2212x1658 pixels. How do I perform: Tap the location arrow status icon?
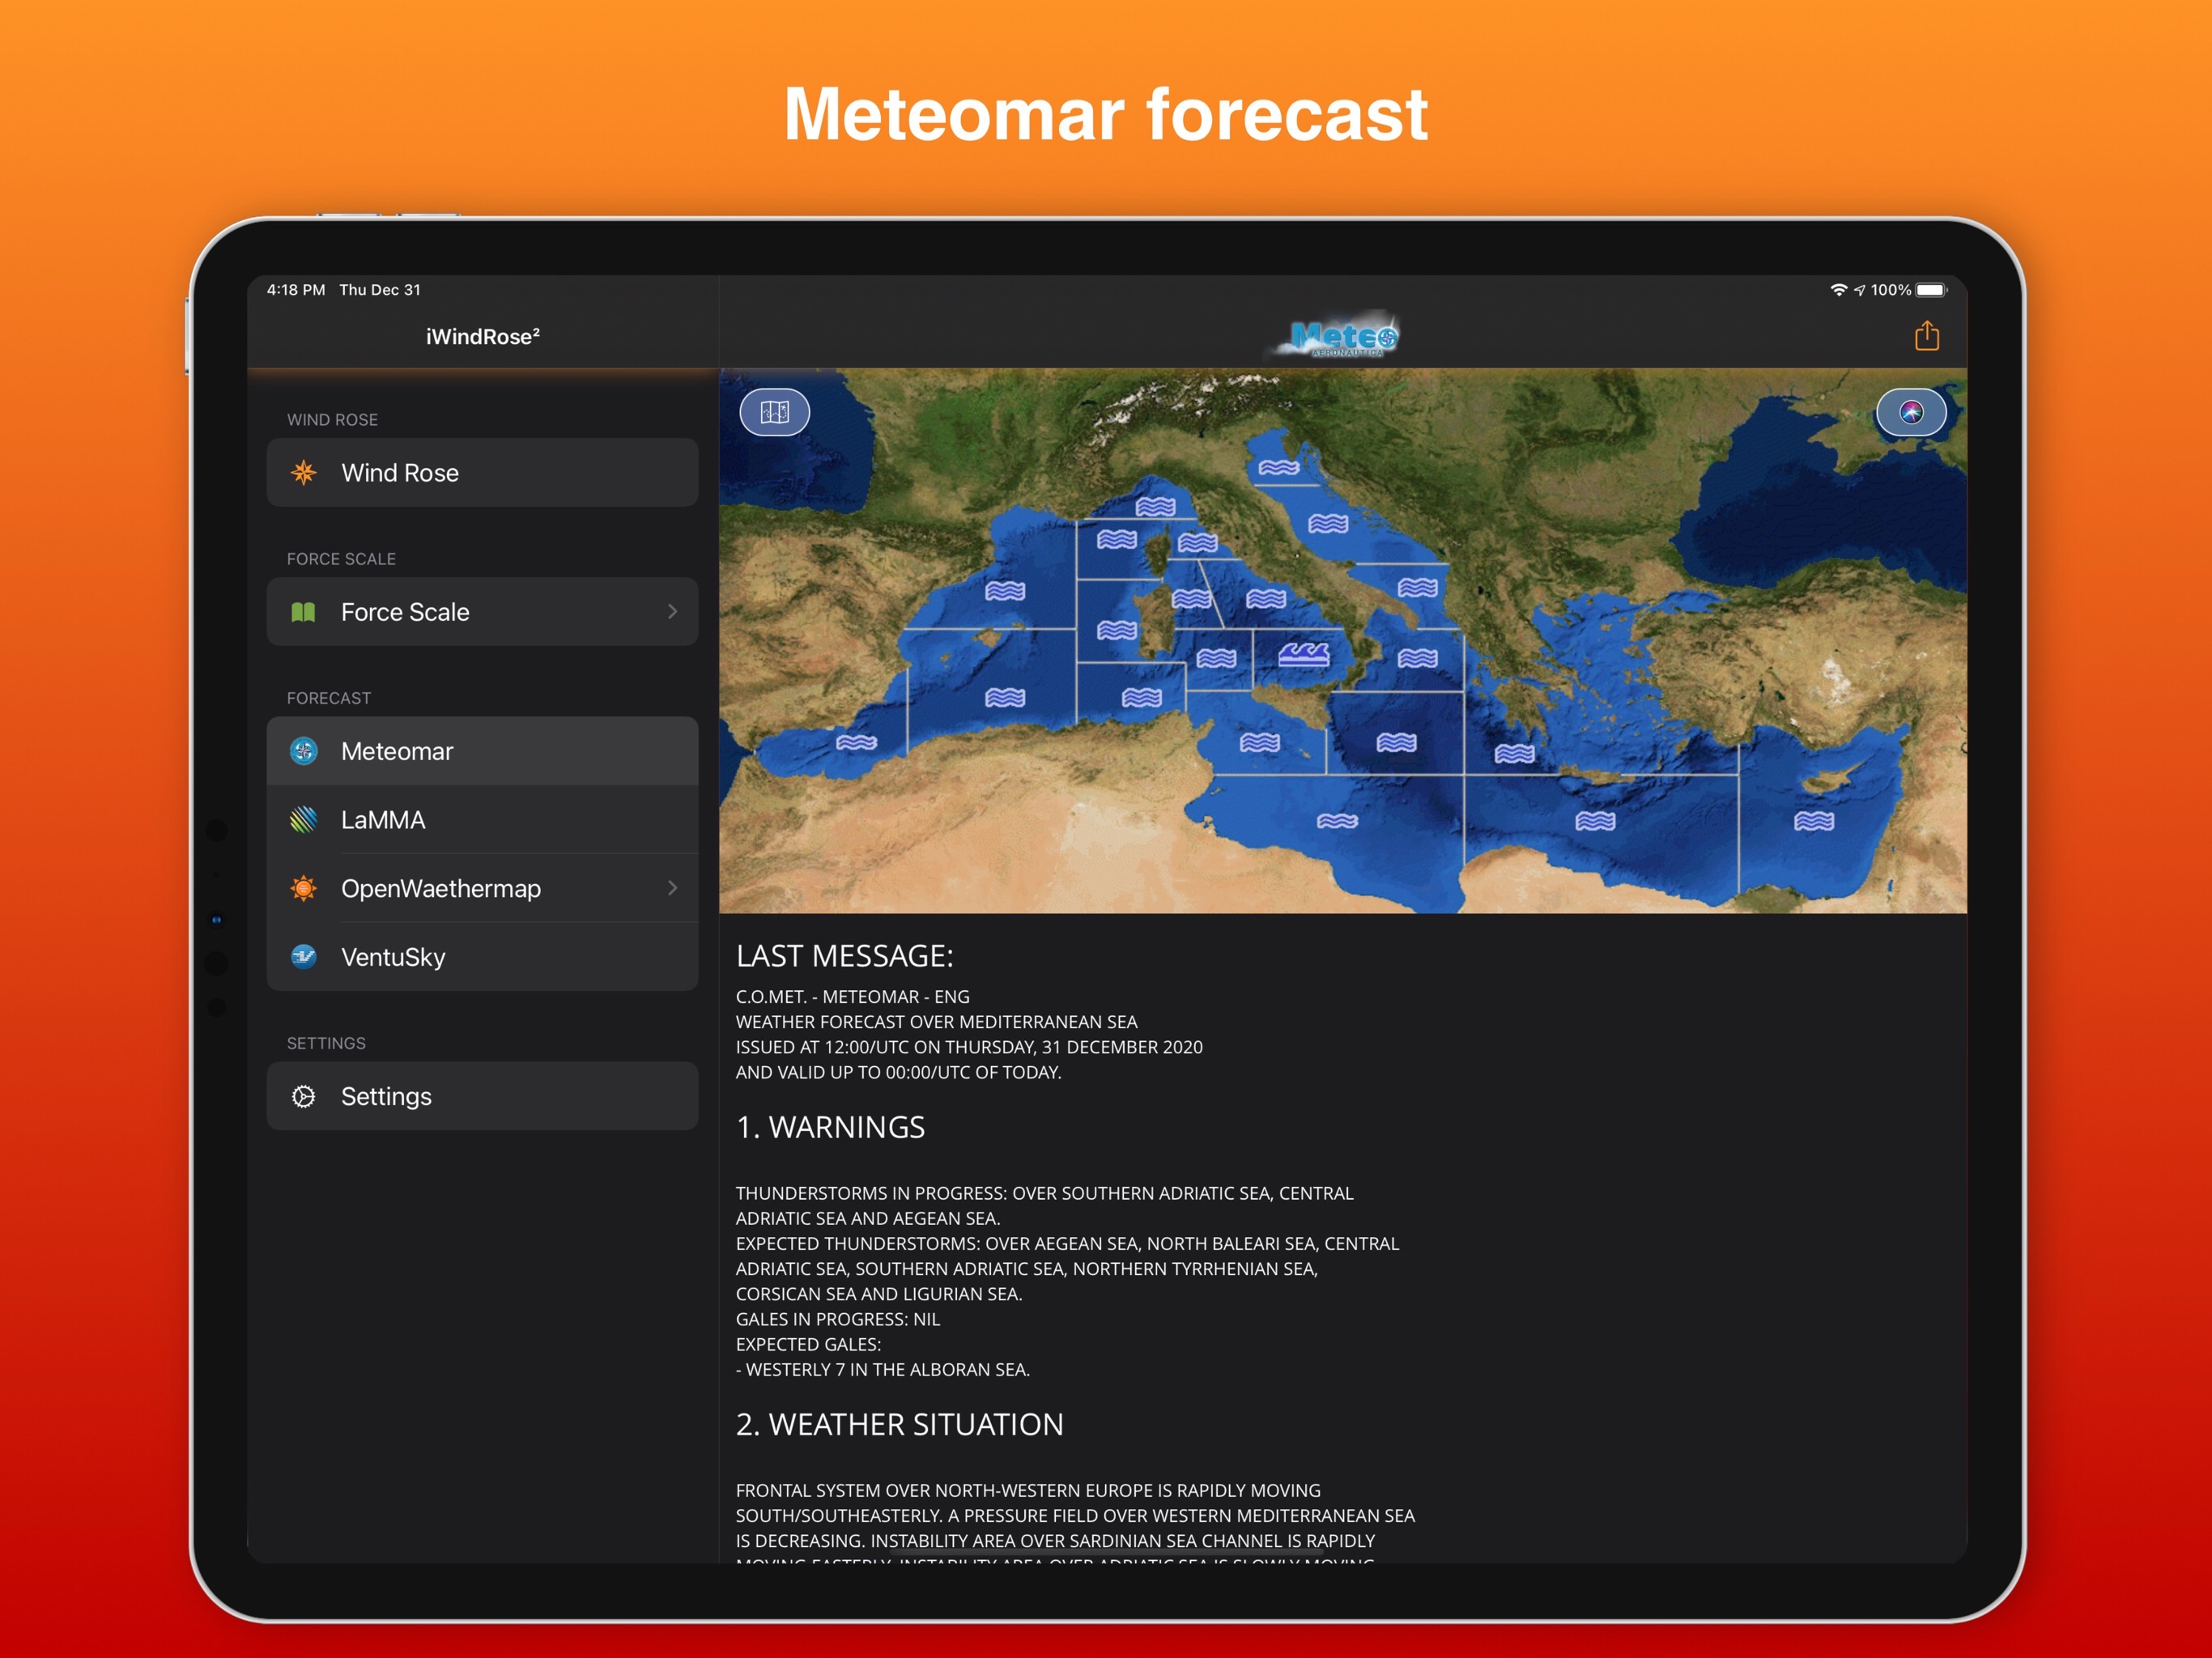(1859, 290)
